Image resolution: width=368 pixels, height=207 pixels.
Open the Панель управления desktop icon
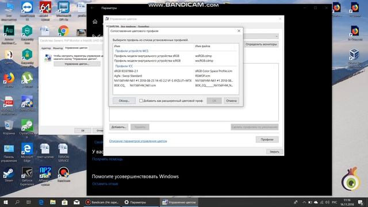tap(9, 149)
